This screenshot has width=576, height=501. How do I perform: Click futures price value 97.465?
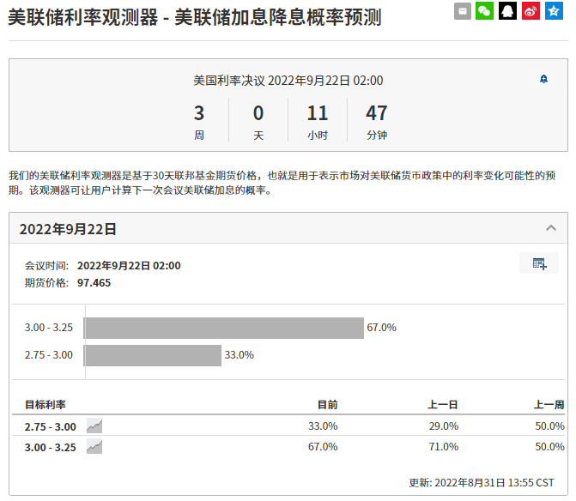coord(94,283)
